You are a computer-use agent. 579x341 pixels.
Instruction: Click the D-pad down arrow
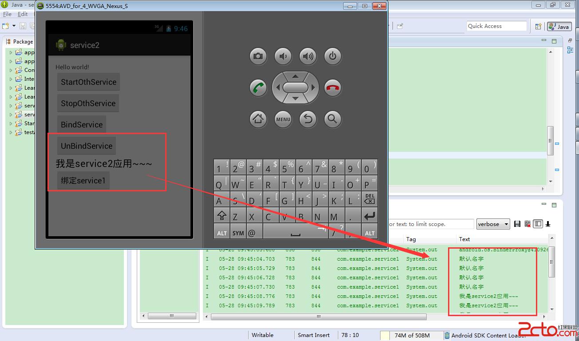coord(295,99)
